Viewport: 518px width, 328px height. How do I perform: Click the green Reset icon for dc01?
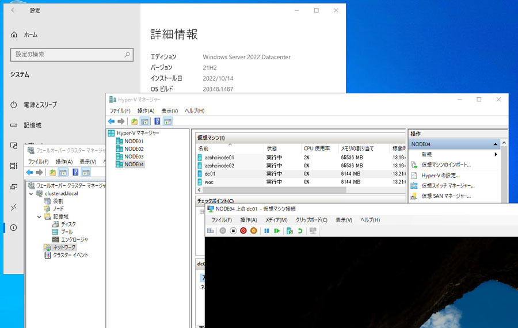tap(277, 231)
